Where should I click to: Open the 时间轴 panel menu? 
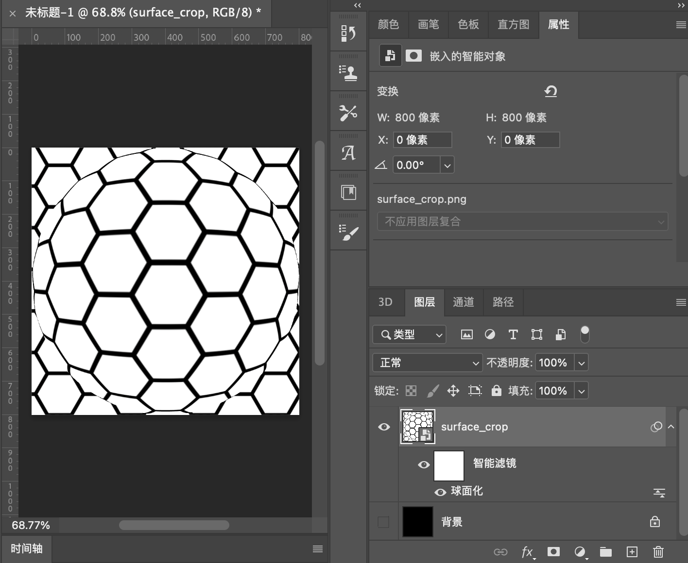318,549
